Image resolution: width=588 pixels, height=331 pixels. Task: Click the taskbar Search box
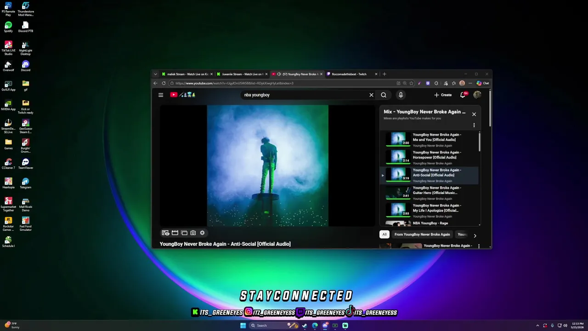pos(274,325)
